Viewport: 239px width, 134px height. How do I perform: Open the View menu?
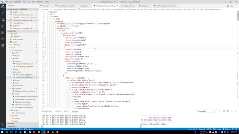click(24, 2)
